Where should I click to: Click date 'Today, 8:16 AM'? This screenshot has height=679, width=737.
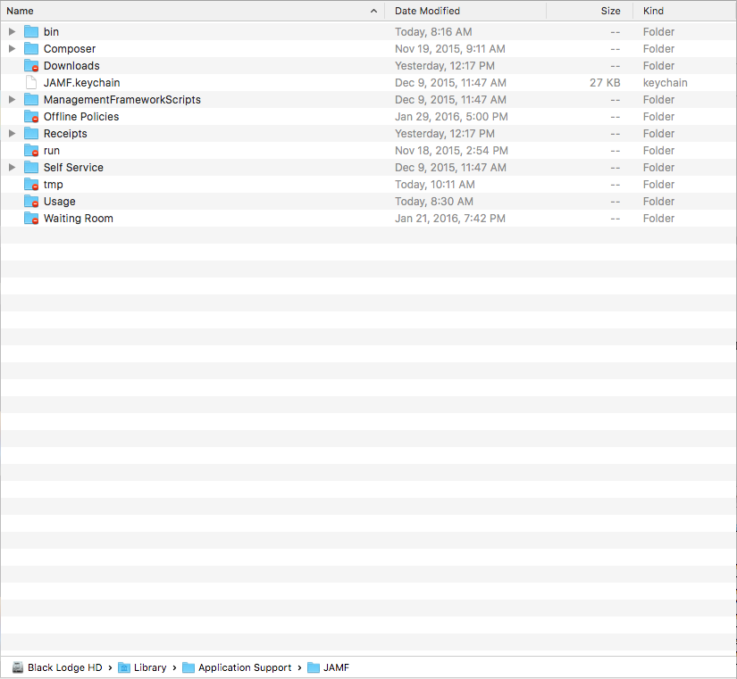[433, 32]
